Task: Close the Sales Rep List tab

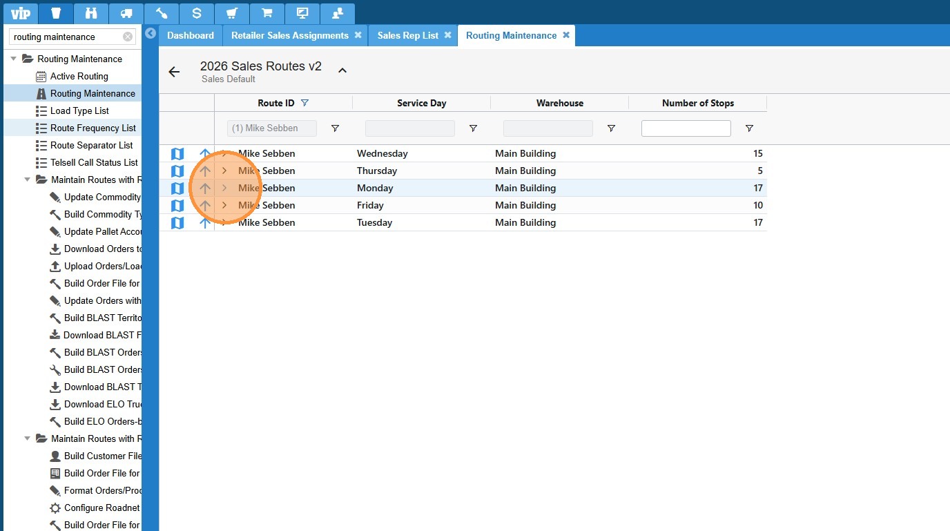Action: (x=447, y=35)
